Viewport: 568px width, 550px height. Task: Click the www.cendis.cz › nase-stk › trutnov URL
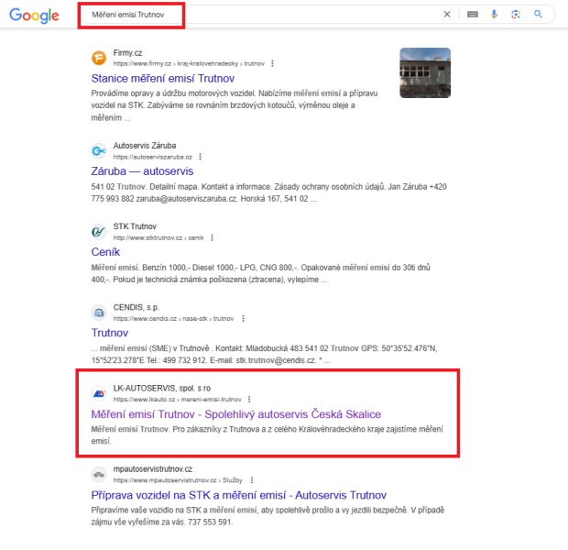pyautogui.click(x=173, y=319)
